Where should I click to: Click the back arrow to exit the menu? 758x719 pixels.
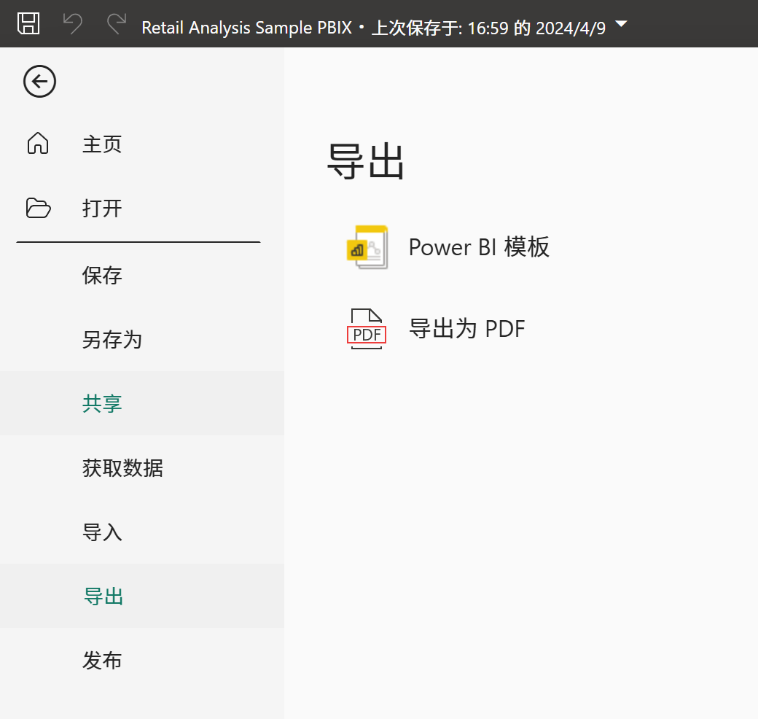pos(39,82)
